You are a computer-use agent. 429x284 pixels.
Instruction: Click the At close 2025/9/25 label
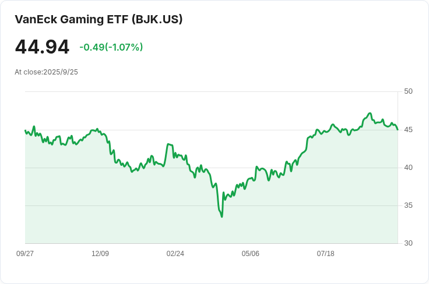point(46,72)
